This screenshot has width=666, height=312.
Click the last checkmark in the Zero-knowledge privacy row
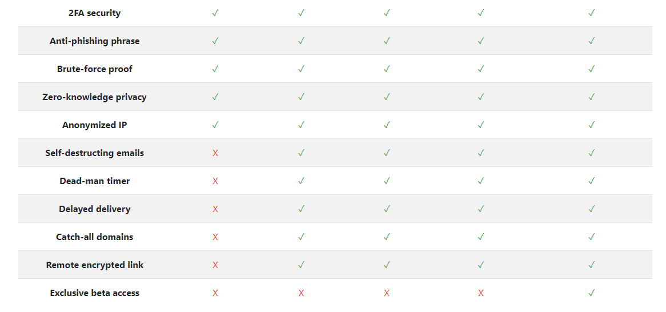[592, 97]
